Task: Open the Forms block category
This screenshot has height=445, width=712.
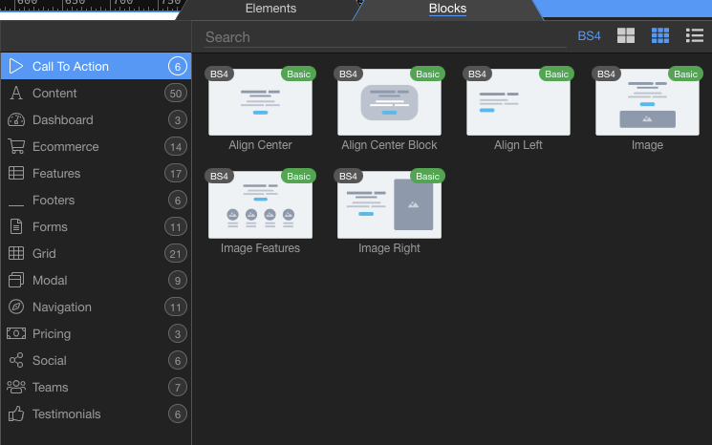Action: click(50, 227)
